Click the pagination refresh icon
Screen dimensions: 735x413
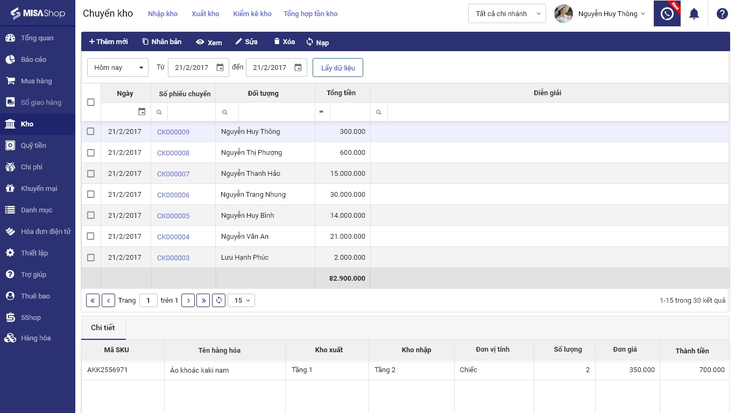coord(218,301)
